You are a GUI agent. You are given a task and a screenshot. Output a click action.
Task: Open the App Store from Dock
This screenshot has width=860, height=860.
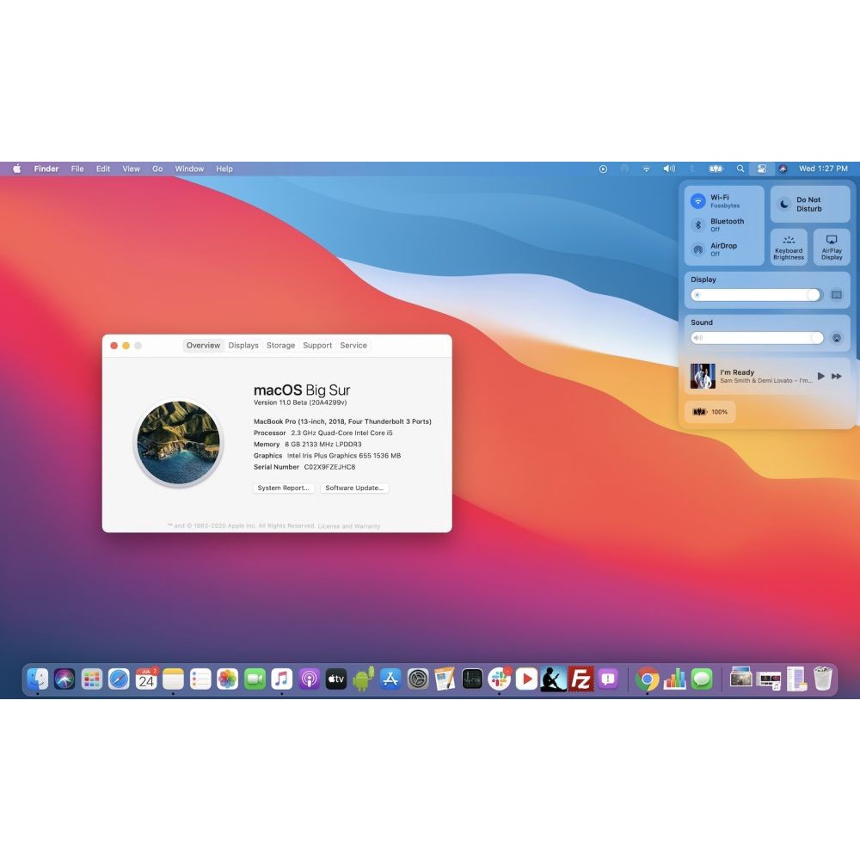coord(390,679)
